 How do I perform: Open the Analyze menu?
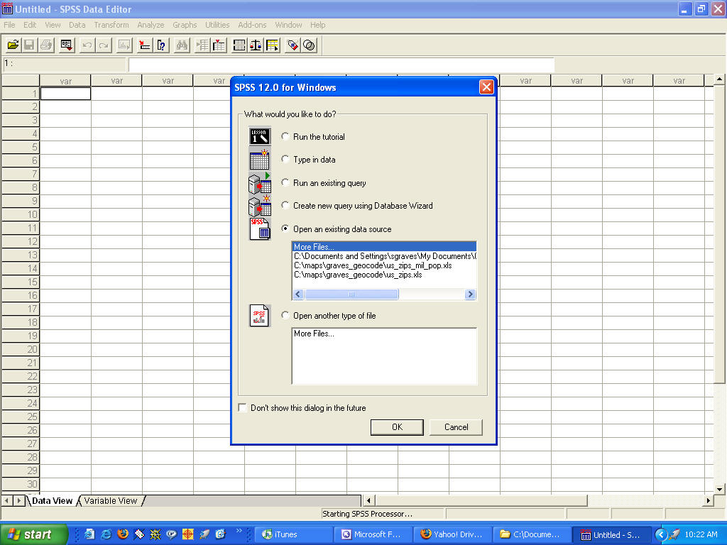[x=151, y=25]
